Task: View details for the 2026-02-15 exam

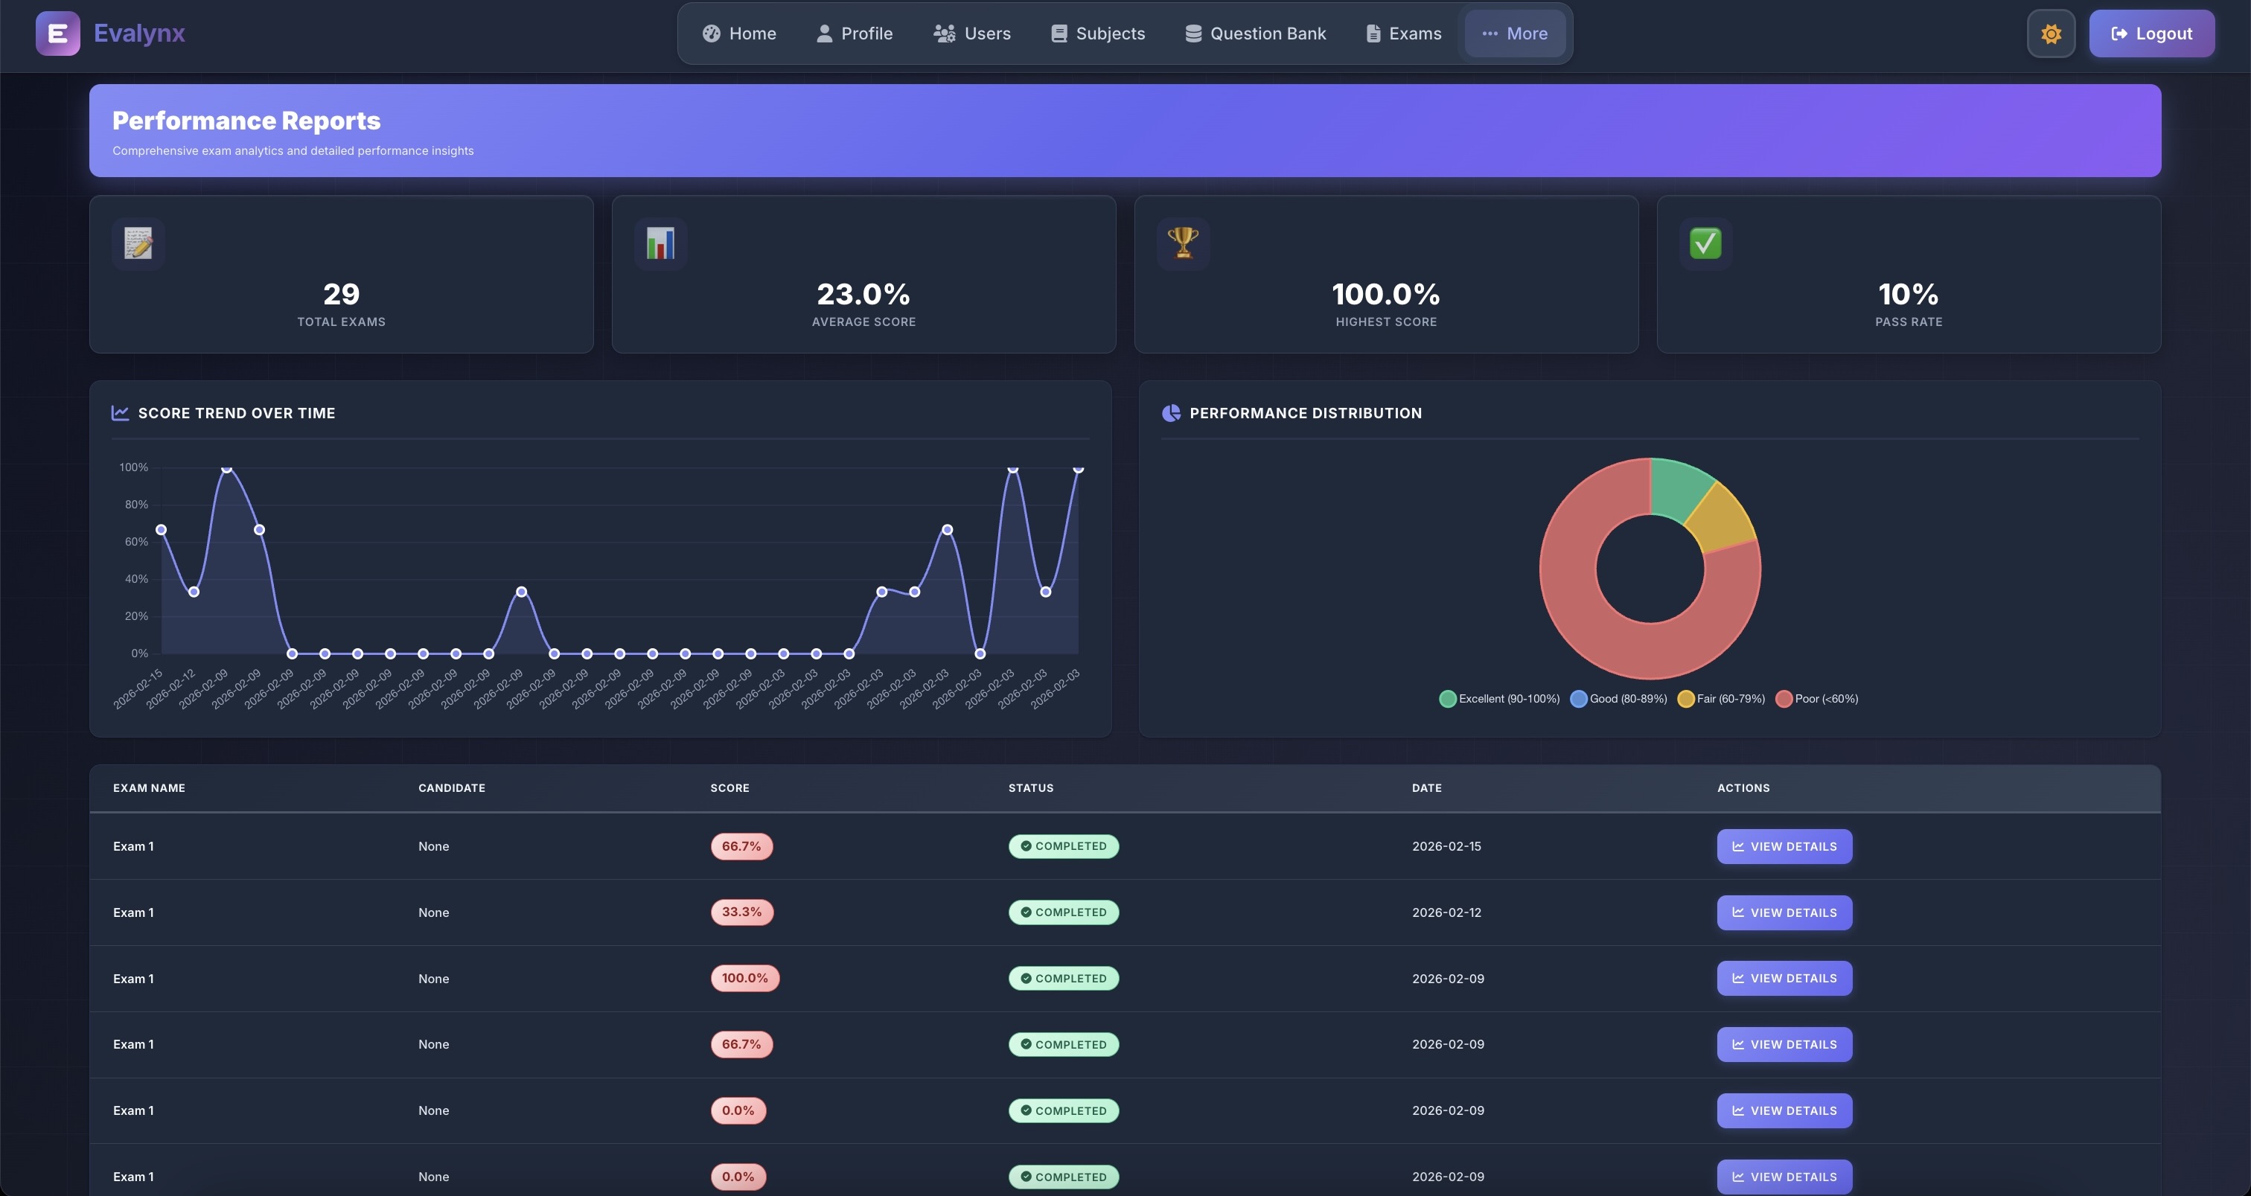Action: click(x=1784, y=845)
